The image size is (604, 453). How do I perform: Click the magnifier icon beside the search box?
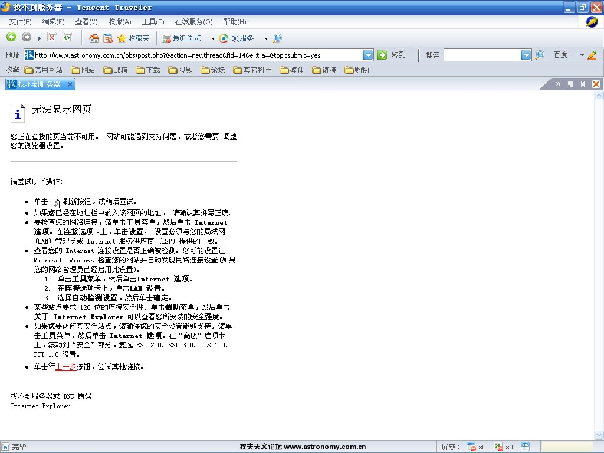540,55
